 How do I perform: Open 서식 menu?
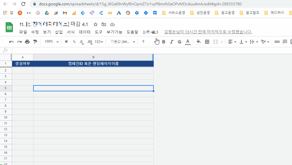tap(71, 32)
